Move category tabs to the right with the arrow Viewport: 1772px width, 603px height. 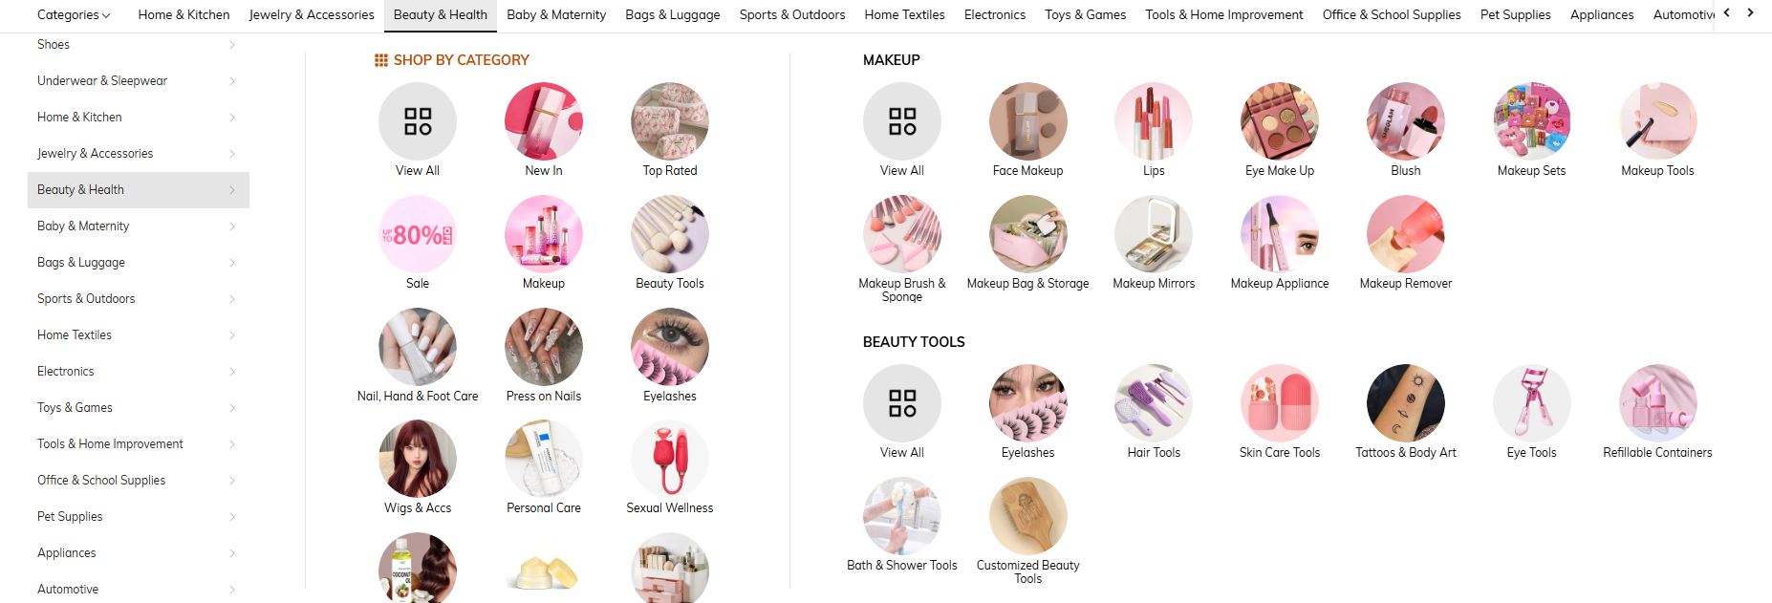click(1750, 13)
